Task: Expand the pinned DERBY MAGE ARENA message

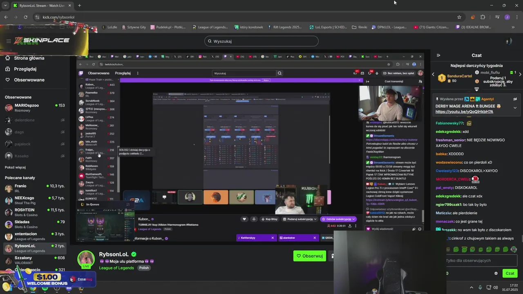Action: point(515,108)
